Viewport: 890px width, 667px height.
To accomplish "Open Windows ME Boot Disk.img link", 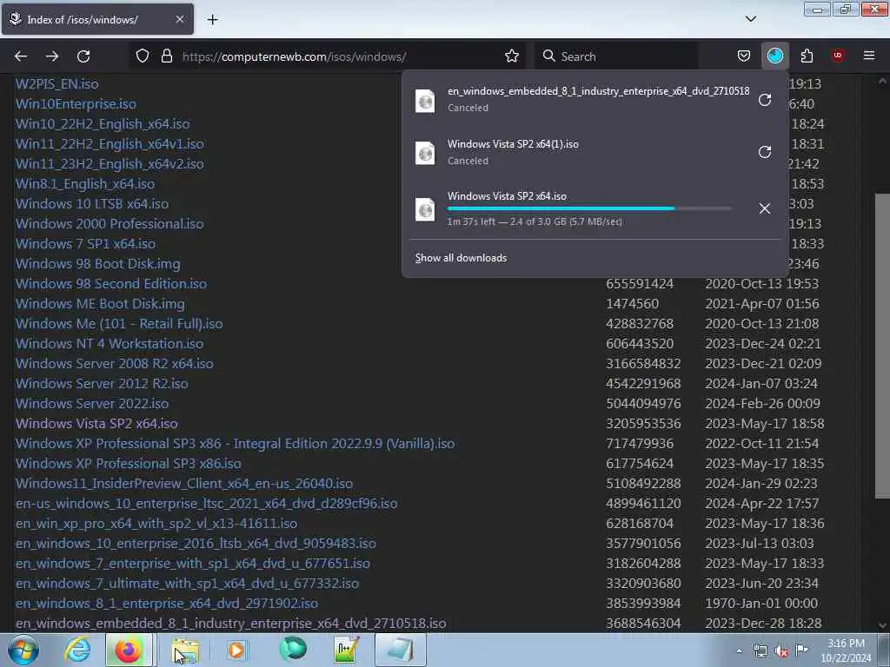I will pos(100,303).
